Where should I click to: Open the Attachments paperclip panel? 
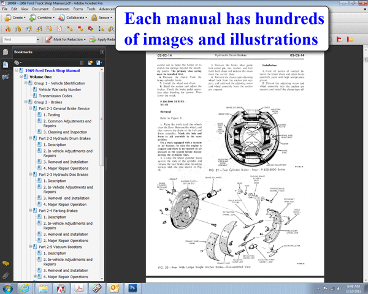5,276
